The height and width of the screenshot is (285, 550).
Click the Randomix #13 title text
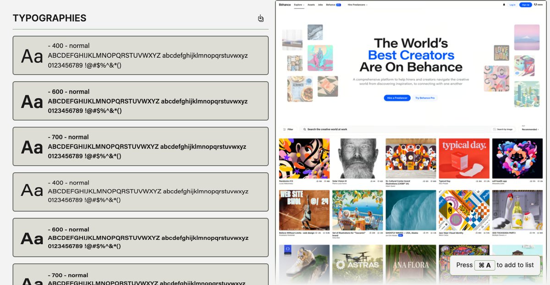(285, 181)
